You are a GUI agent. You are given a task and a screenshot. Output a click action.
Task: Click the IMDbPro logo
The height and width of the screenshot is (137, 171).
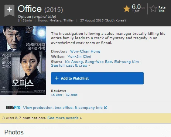pos(13,107)
